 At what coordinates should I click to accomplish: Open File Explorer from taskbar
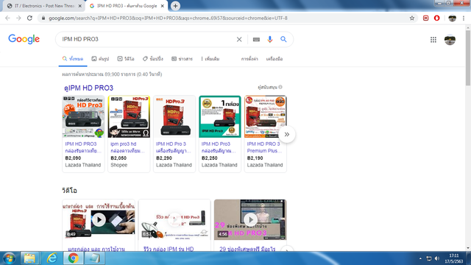29,258
